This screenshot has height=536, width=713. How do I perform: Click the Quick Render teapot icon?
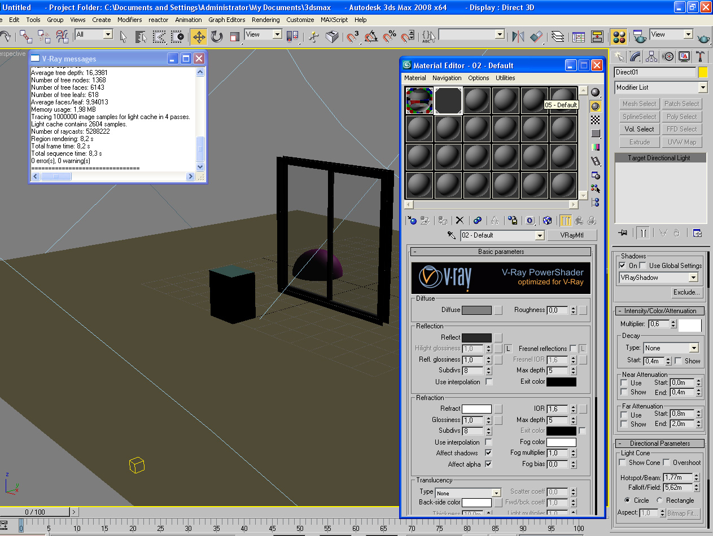(704, 37)
